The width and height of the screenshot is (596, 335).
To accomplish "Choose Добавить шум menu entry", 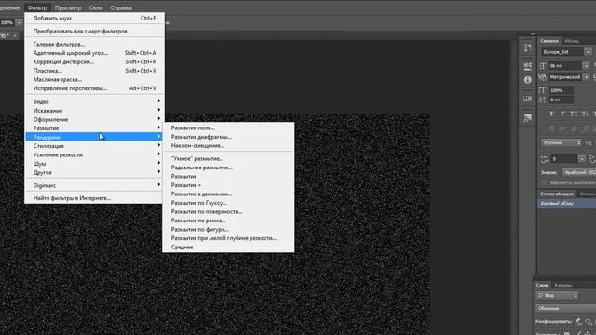I will (95, 18).
